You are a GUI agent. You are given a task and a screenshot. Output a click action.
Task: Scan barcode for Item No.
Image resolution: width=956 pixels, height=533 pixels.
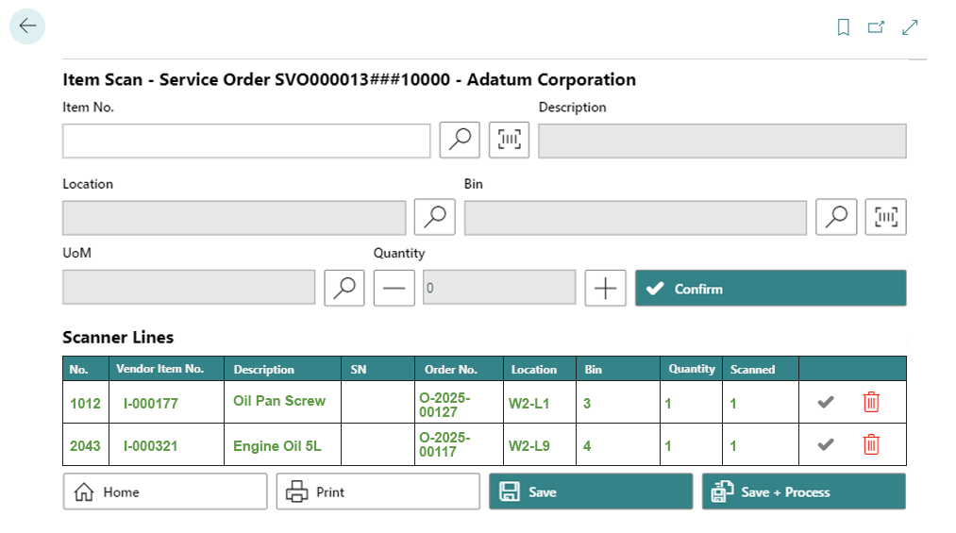pyautogui.click(x=509, y=141)
